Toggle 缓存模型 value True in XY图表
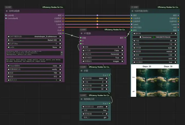The width and height of the screenshot is (185, 125). coord(103,58)
